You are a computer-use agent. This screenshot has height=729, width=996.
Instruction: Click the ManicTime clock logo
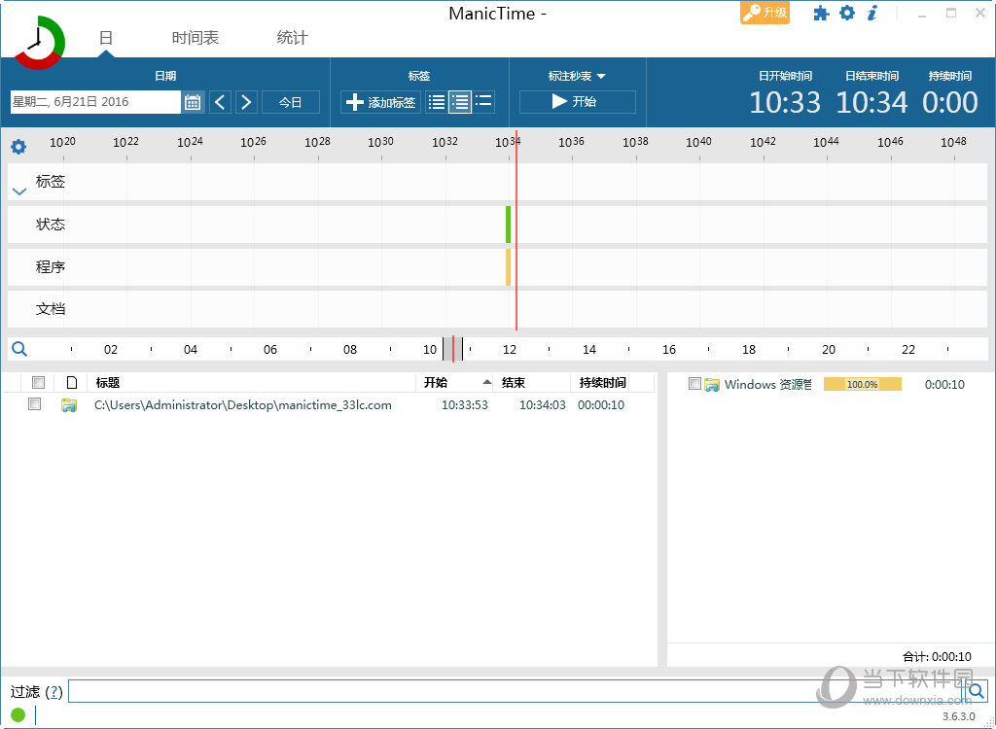pos(39,43)
